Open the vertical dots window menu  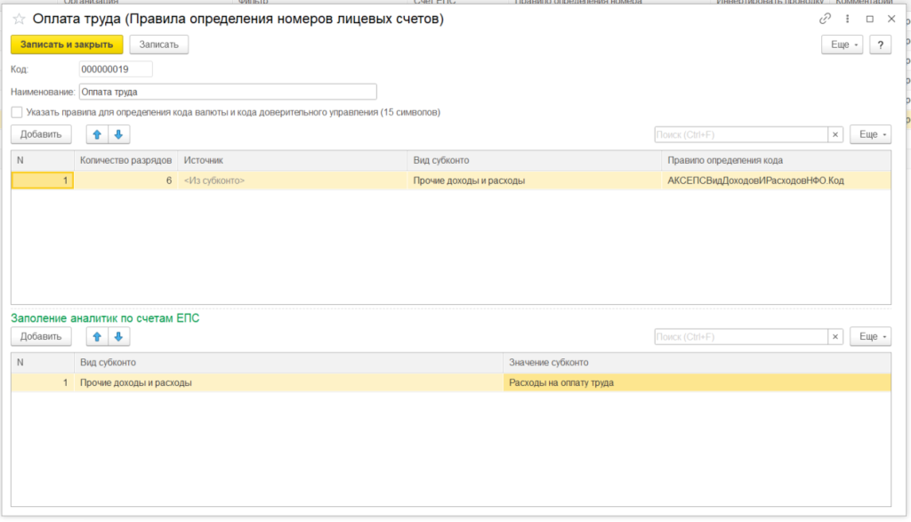pyautogui.click(x=848, y=19)
